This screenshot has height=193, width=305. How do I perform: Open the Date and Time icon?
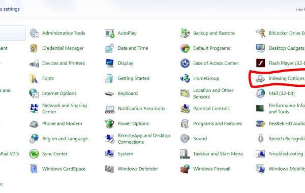[109, 48]
